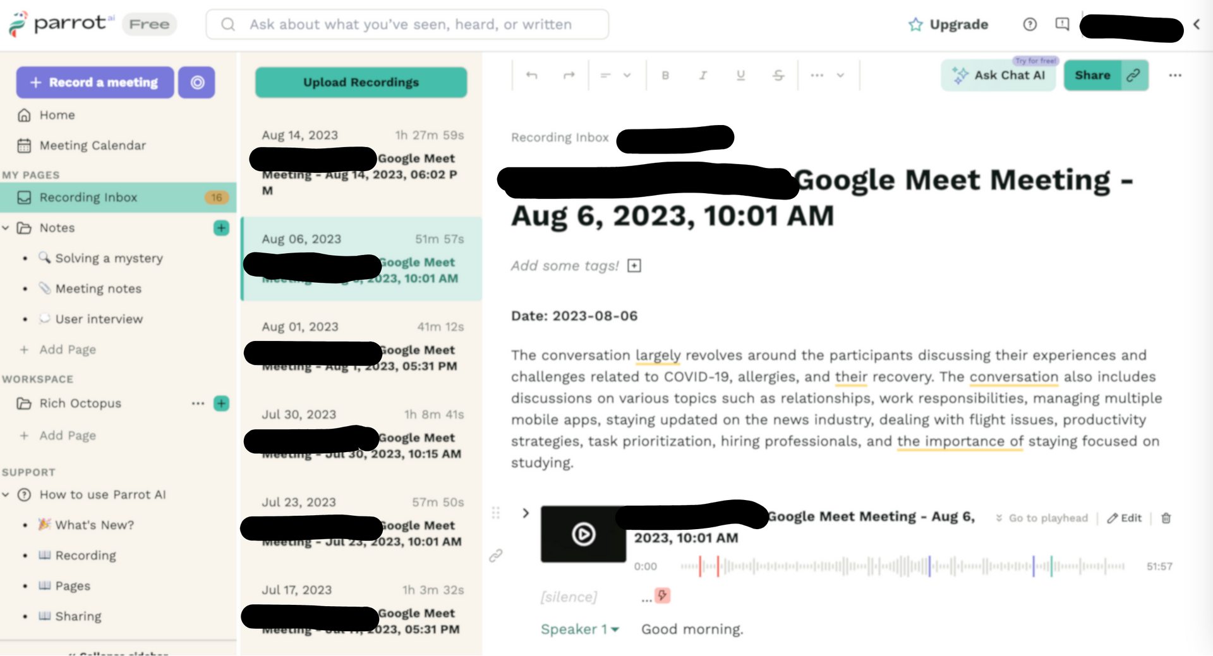The width and height of the screenshot is (1213, 656).
Task: Collapse How to use Parrot AI section
Action: click(6, 495)
